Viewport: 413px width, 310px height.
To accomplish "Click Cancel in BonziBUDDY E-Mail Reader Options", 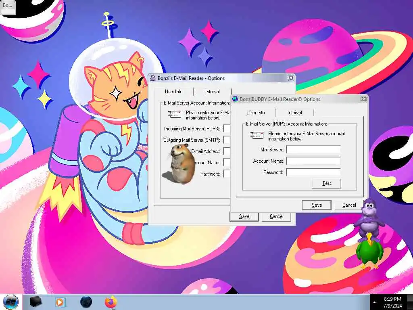I will (349, 205).
